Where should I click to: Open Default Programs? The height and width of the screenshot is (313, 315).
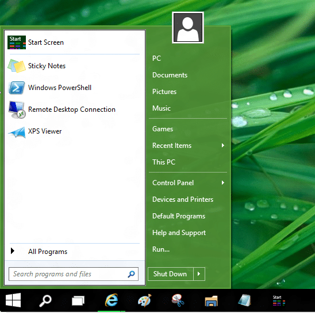[x=179, y=216]
